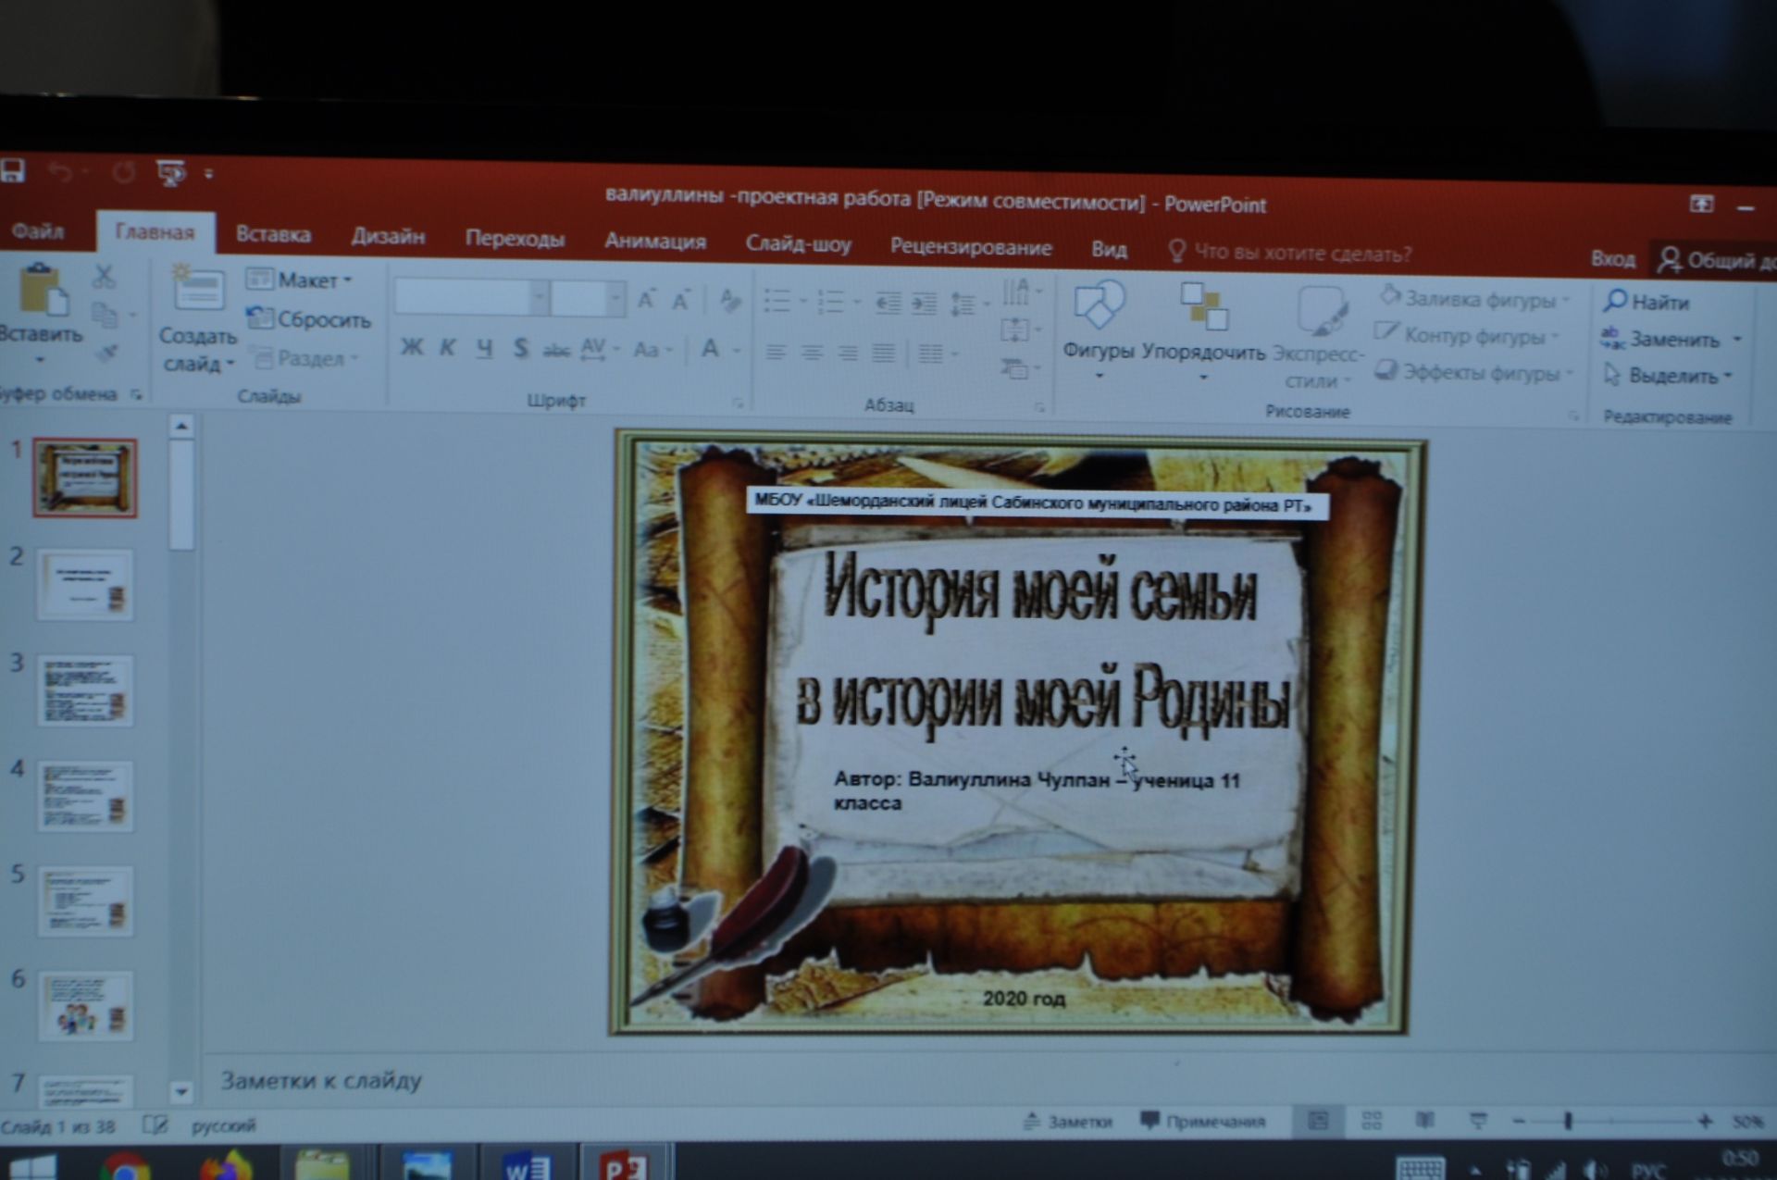Click the Что вы хотите сделать search field

click(1291, 252)
